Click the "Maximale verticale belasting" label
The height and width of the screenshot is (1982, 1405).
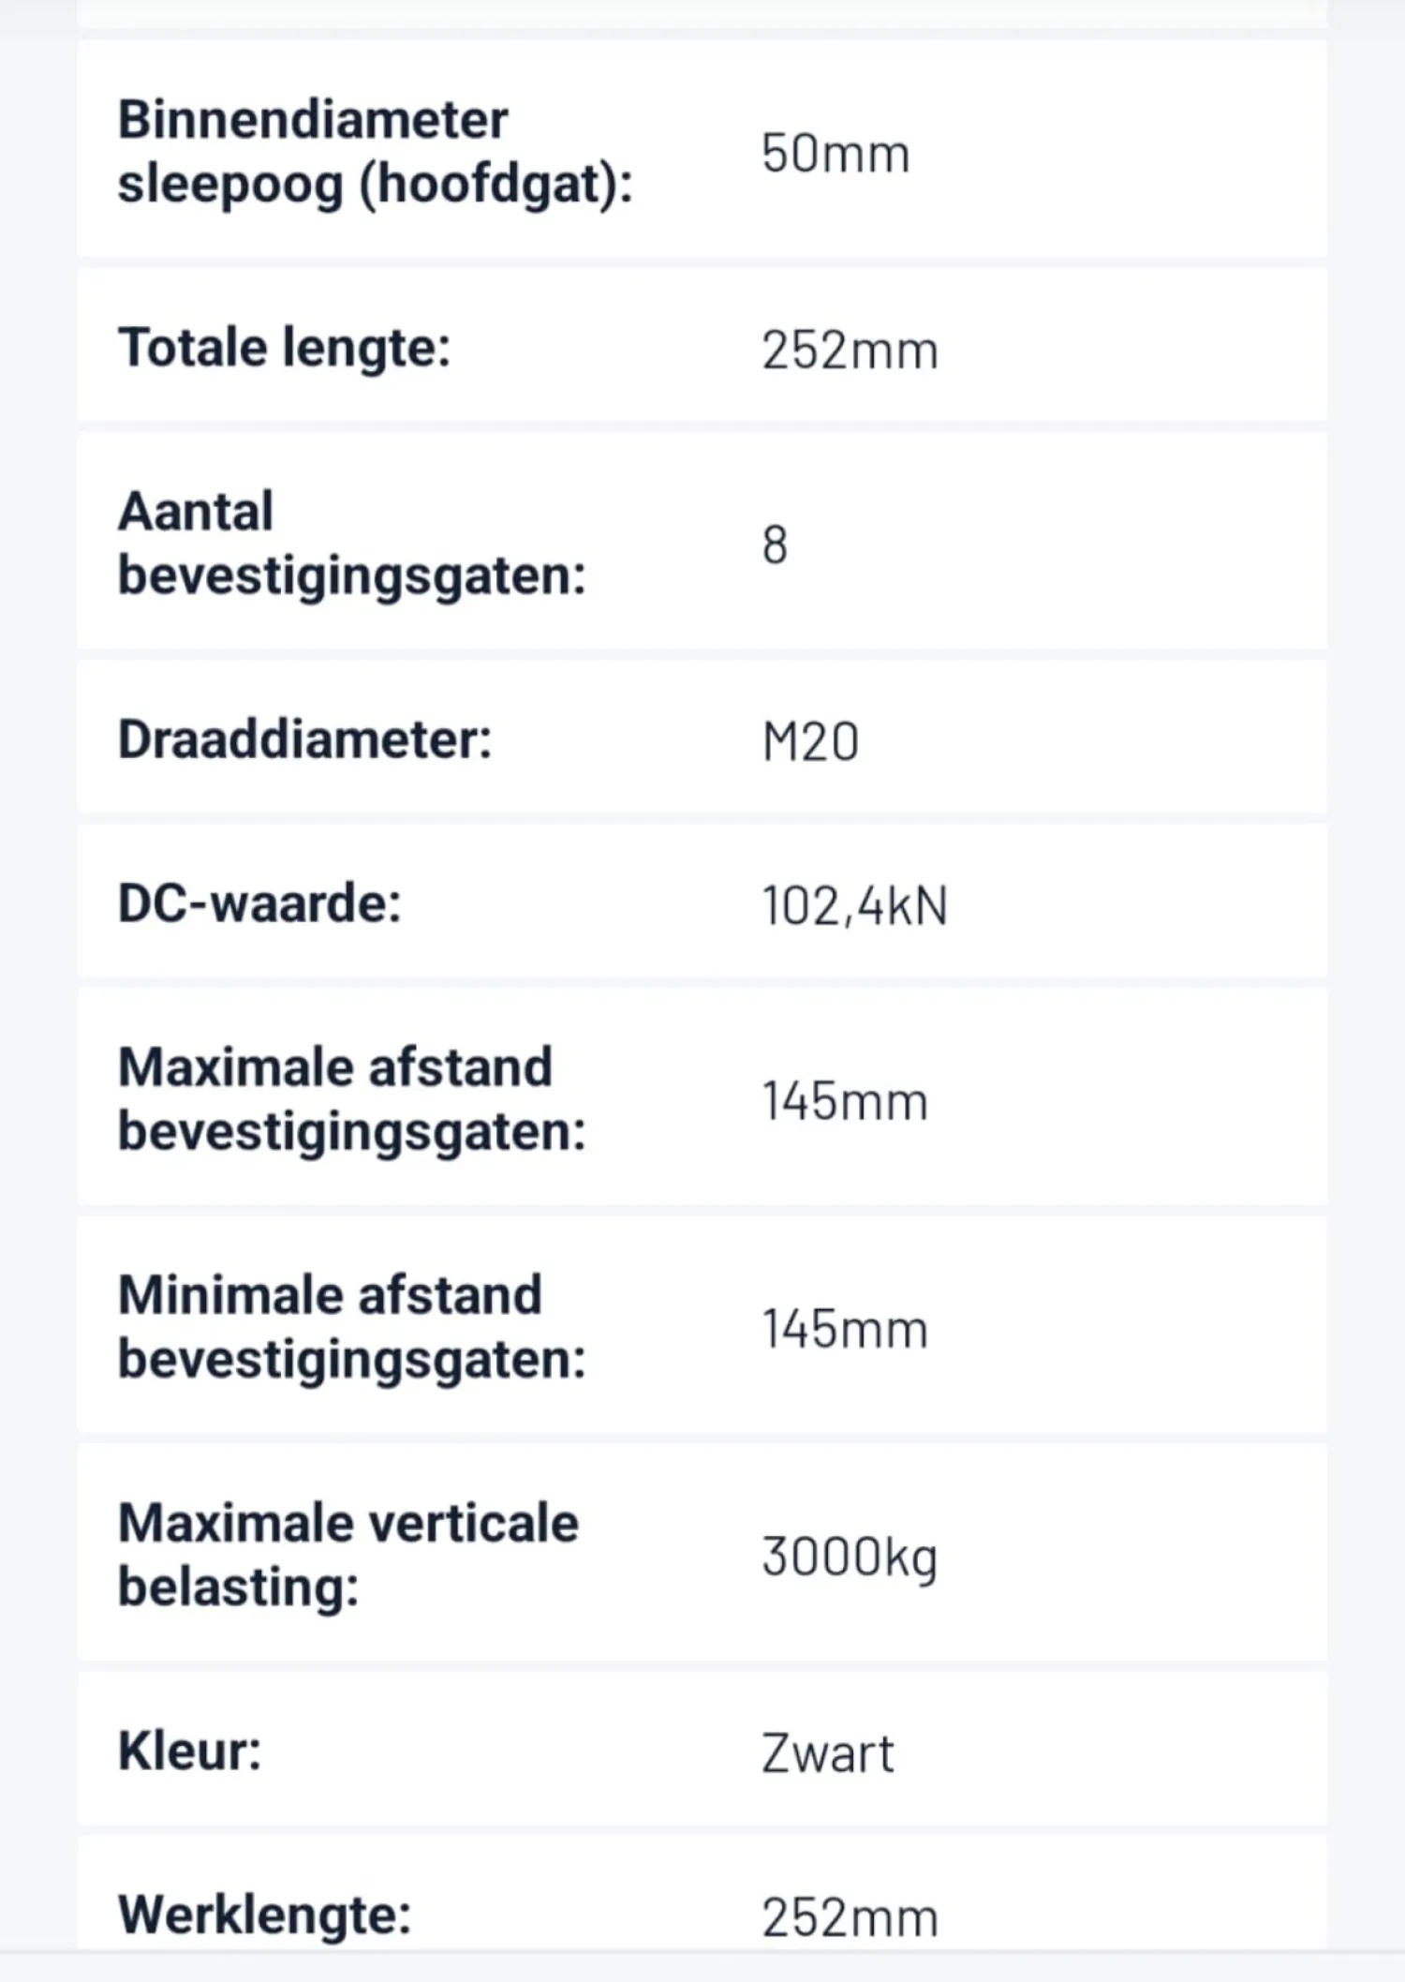[348, 1555]
